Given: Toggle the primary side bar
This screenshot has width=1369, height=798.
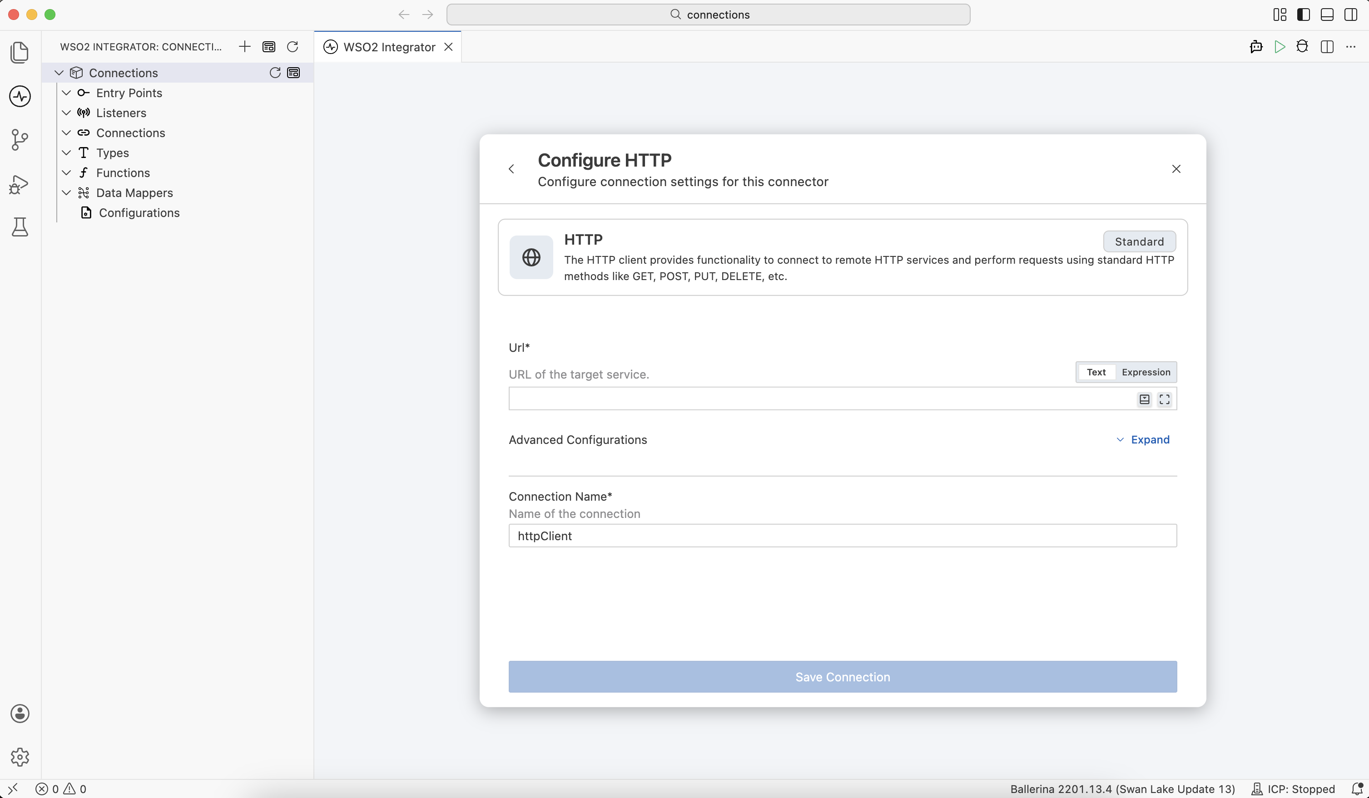Looking at the screenshot, I should pyautogui.click(x=1303, y=15).
